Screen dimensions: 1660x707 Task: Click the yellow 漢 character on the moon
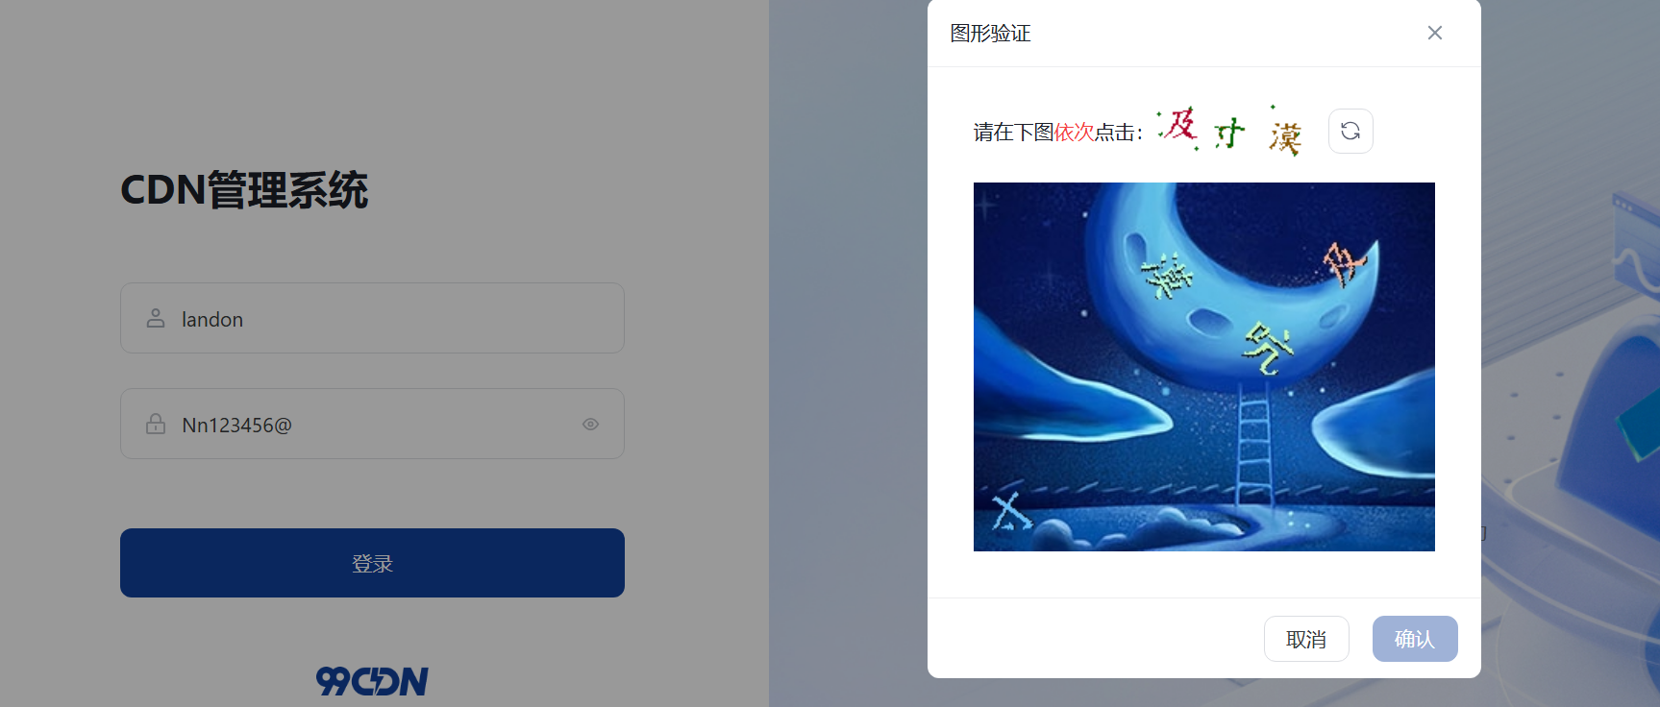pos(1167,277)
